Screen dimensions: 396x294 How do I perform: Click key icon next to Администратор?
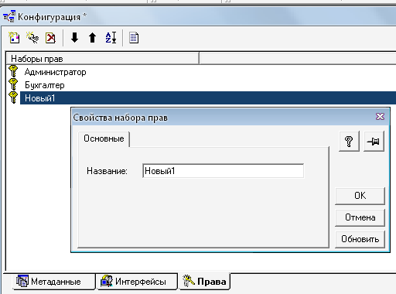[x=13, y=71]
